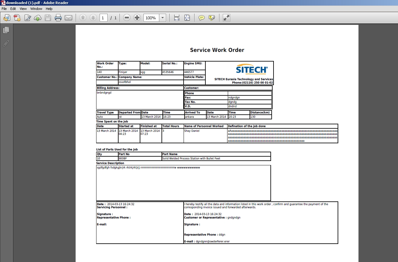
Task: Click part number 900BF
Action: (123, 159)
